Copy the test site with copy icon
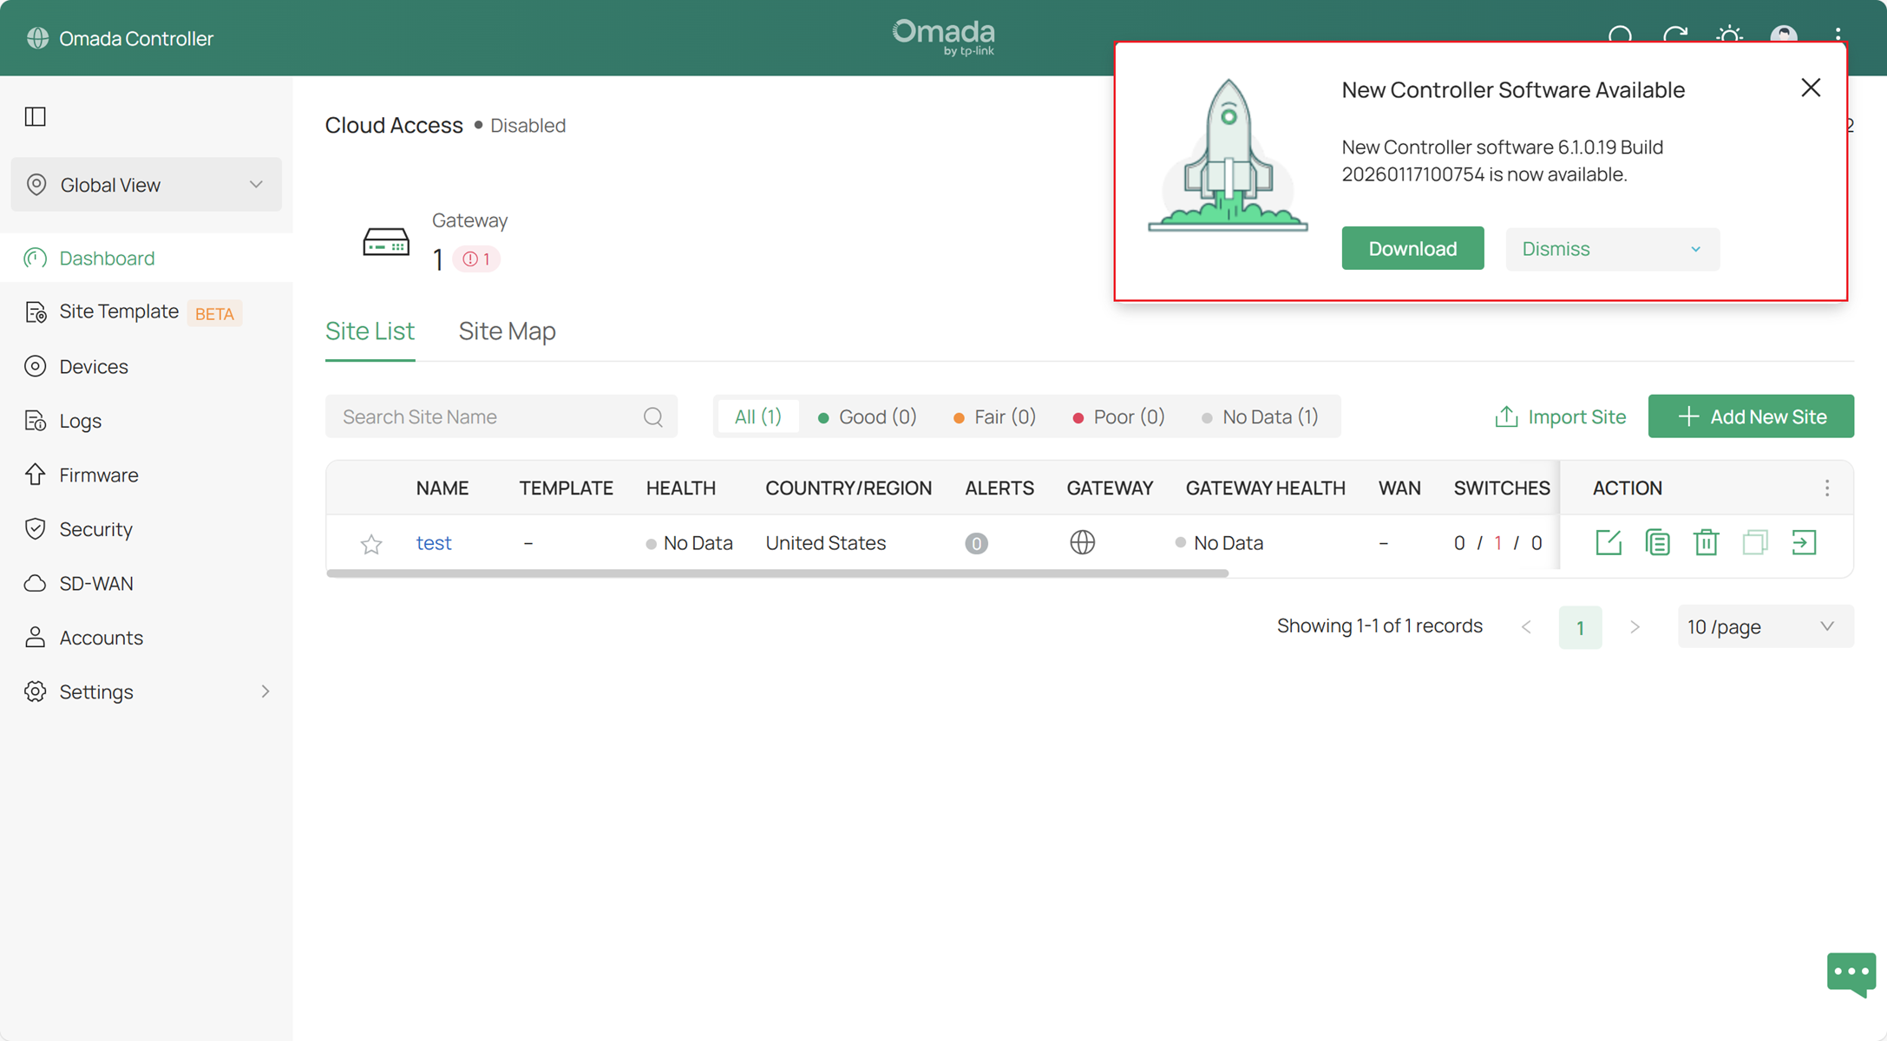This screenshot has width=1887, height=1041. click(x=1657, y=542)
